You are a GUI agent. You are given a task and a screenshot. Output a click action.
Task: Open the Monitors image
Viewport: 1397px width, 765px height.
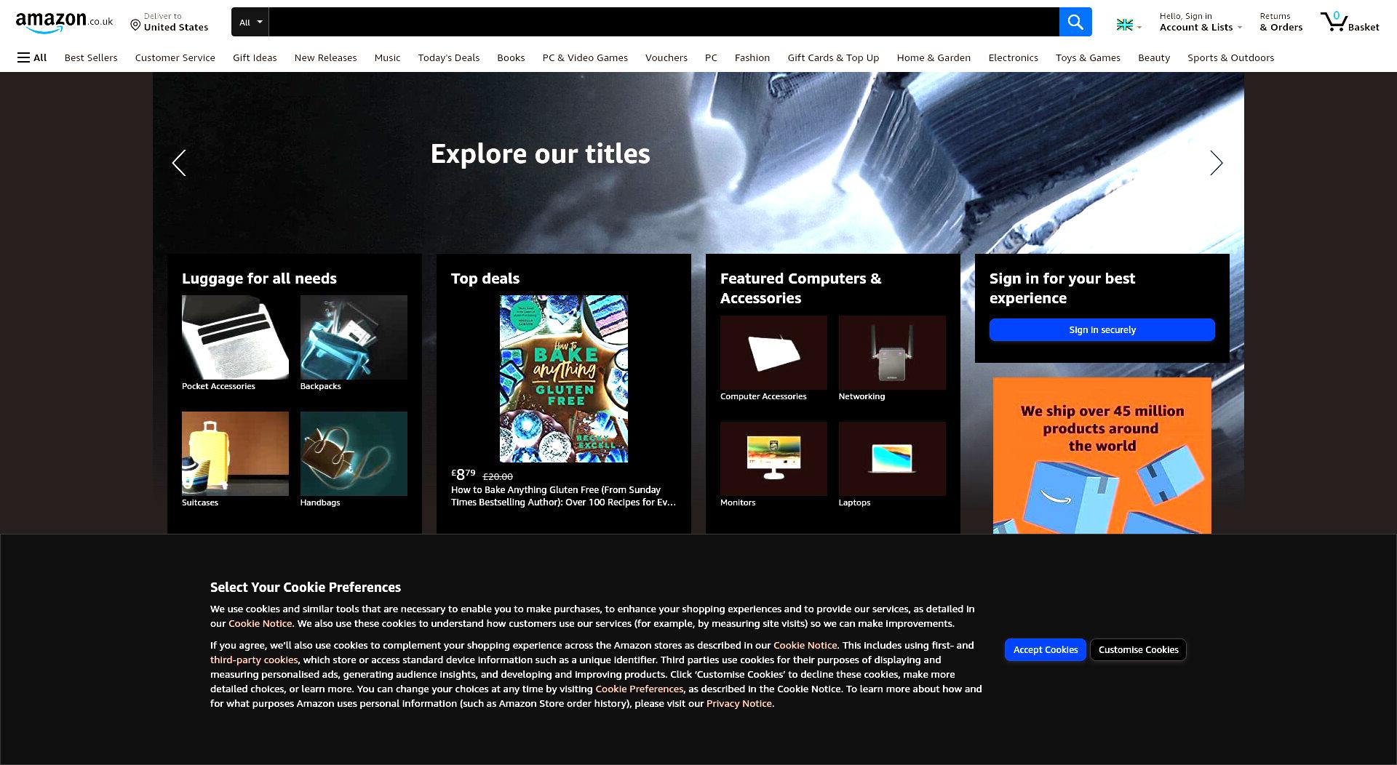(x=773, y=459)
